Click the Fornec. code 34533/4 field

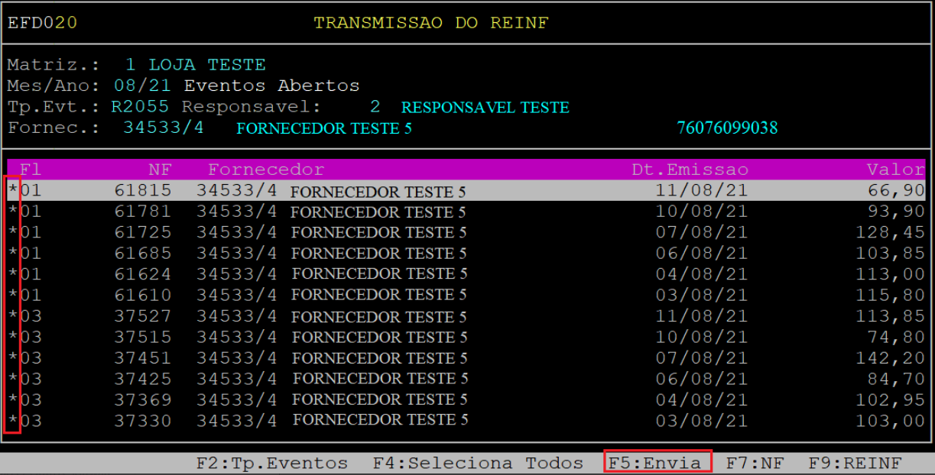[x=164, y=128]
